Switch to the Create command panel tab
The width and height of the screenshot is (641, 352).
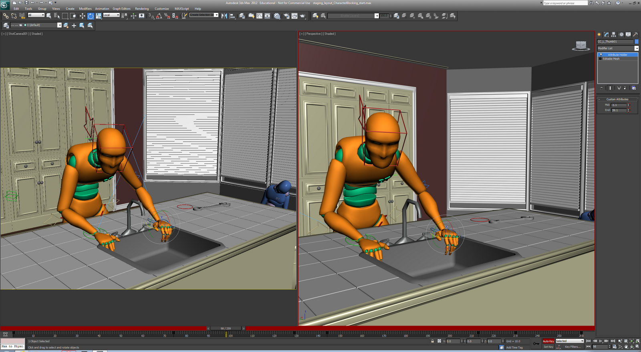click(599, 34)
